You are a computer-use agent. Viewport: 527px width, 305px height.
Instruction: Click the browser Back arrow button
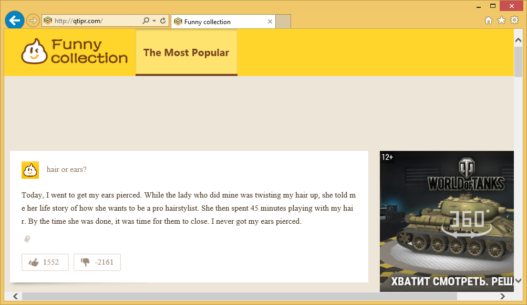(15, 20)
